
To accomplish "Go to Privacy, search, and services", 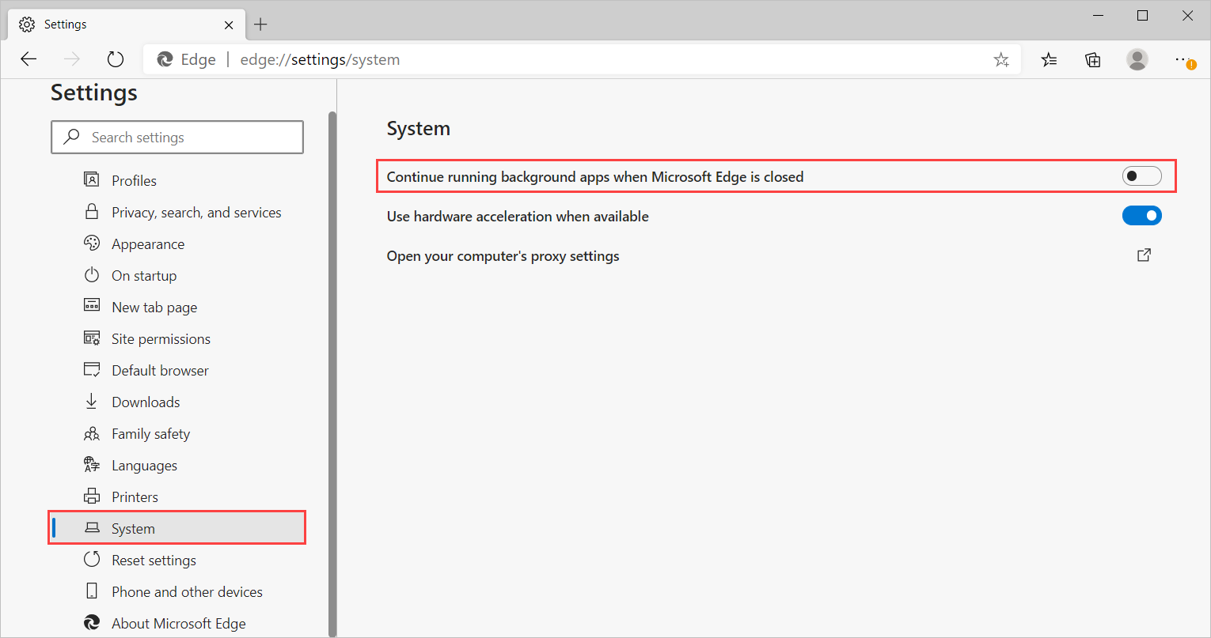I will coord(196,213).
